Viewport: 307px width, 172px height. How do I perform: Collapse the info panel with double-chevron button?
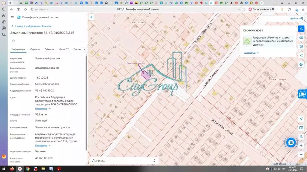(91, 17)
